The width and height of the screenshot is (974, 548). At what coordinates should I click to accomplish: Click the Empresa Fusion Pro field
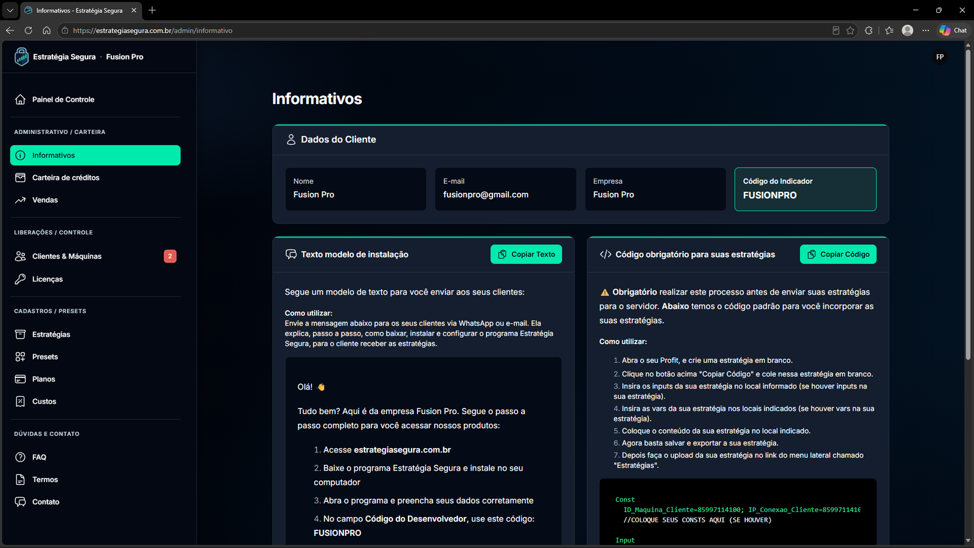point(656,189)
